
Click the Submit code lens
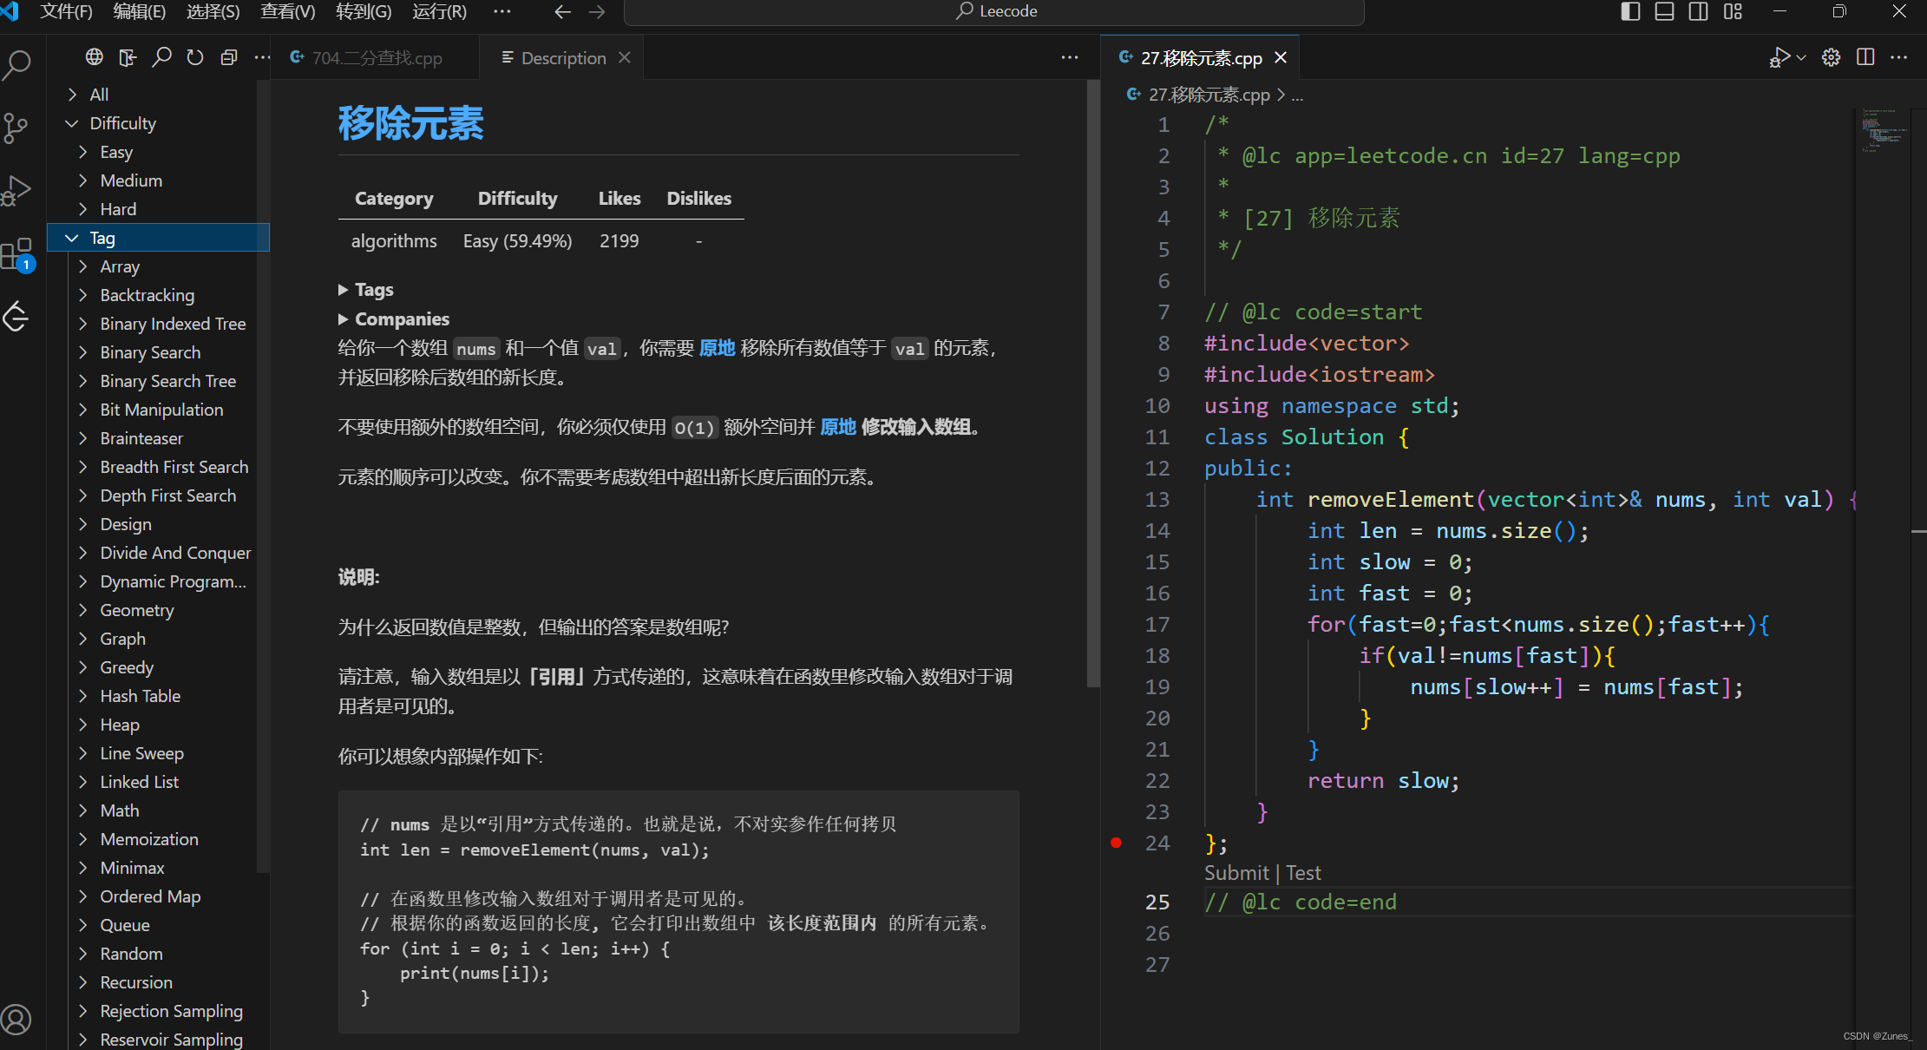pyautogui.click(x=1236, y=873)
